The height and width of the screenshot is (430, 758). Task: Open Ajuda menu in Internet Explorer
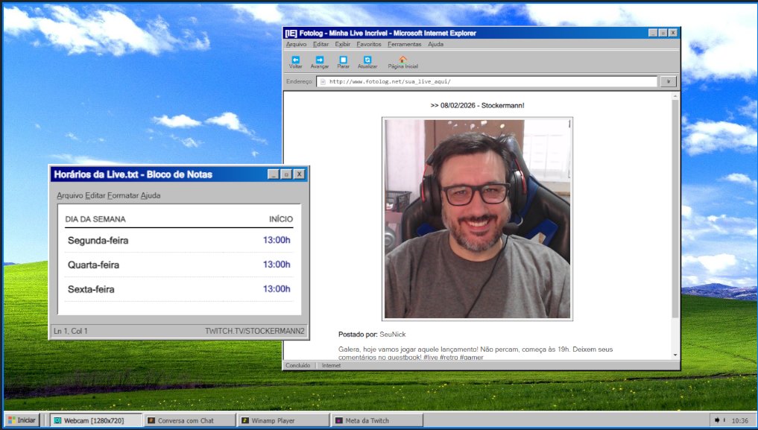pos(435,44)
